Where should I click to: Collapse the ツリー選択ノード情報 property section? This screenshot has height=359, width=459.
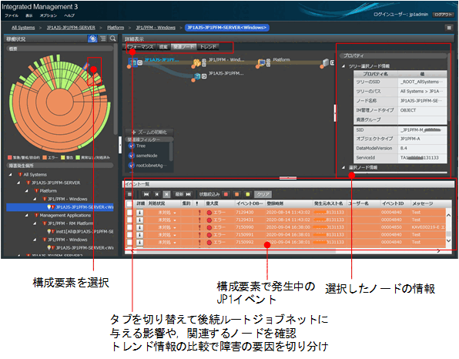tap(343, 66)
